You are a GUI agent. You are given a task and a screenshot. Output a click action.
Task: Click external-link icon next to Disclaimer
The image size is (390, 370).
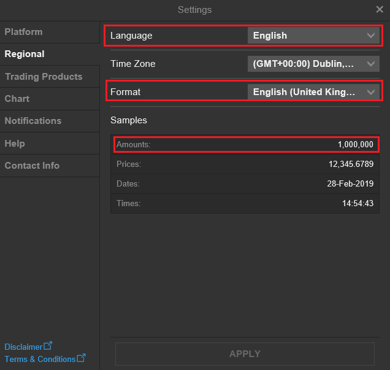(48, 345)
